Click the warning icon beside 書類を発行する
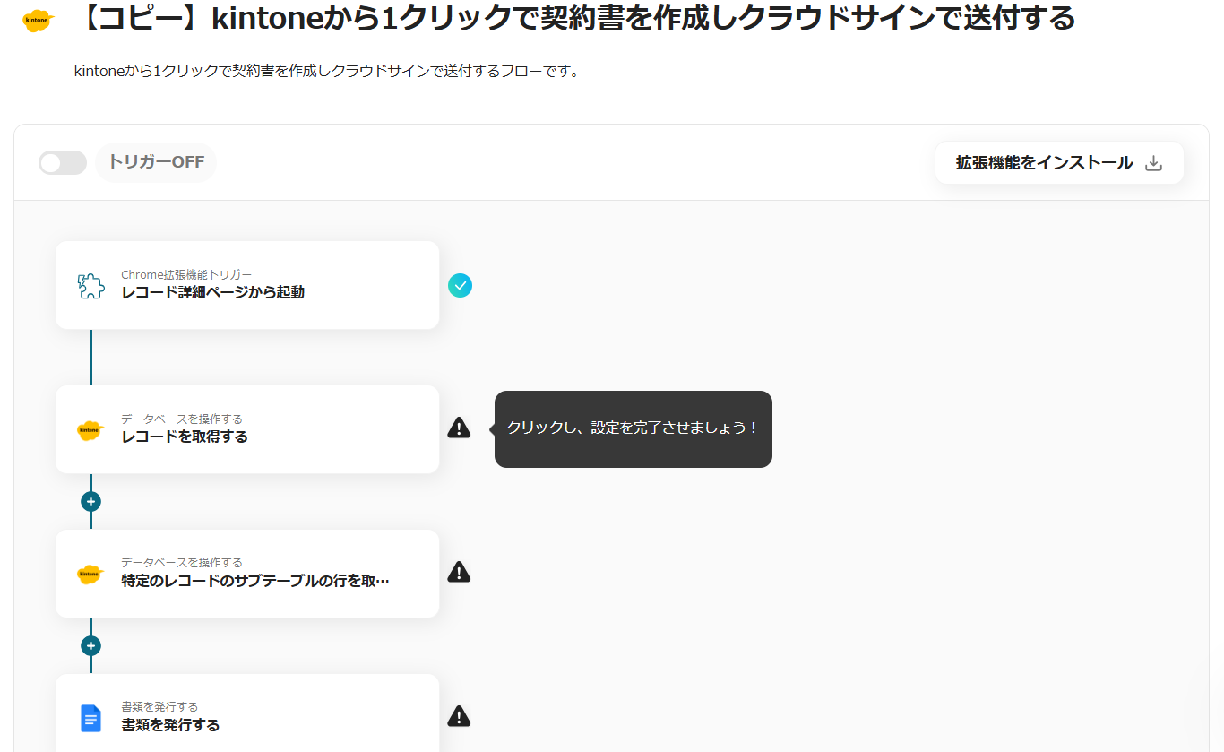Viewport: 1224px width, 752px height. pyautogui.click(x=459, y=716)
